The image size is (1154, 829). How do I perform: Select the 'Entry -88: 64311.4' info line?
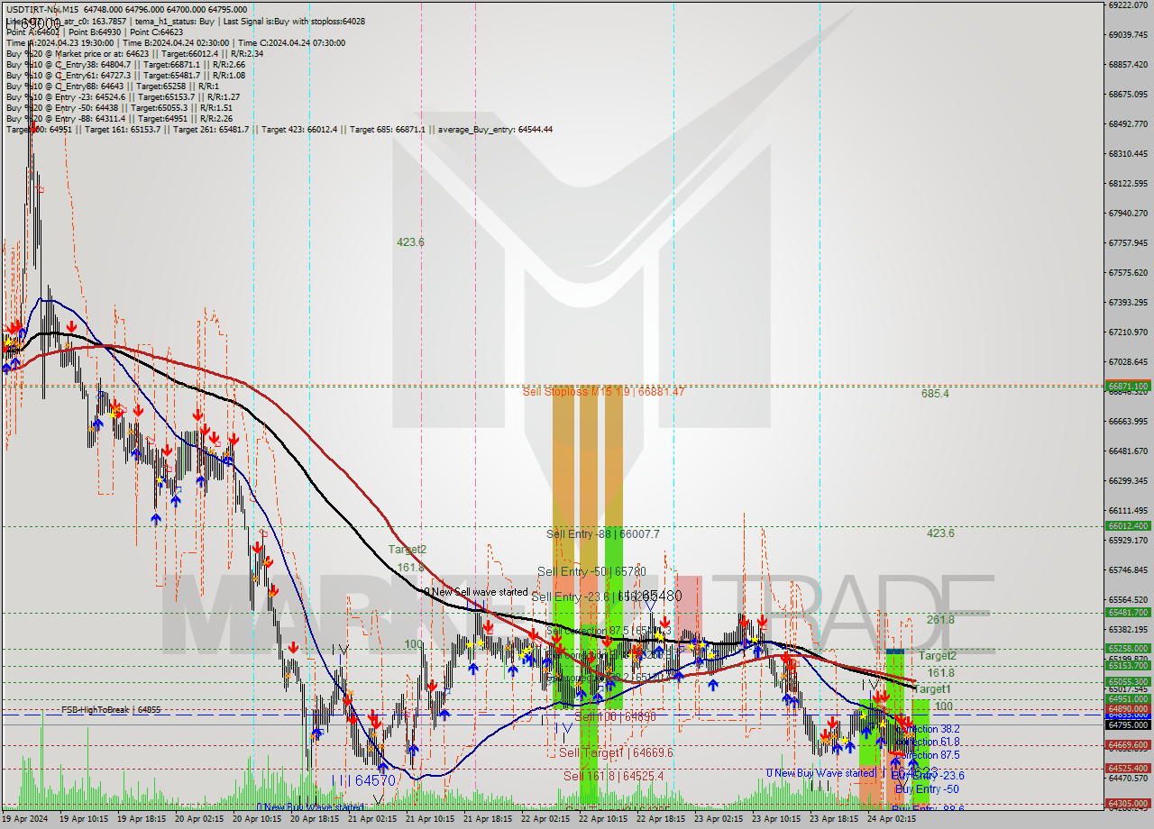tap(120, 118)
